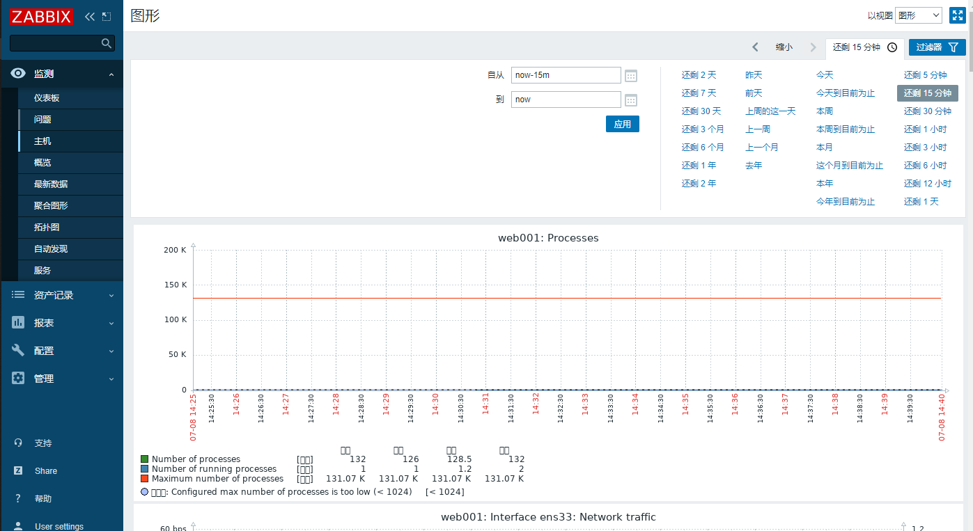Viewport: 973px width, 531px height.
Task: Open the Share link in sidebar
Action: pos(46,471)
